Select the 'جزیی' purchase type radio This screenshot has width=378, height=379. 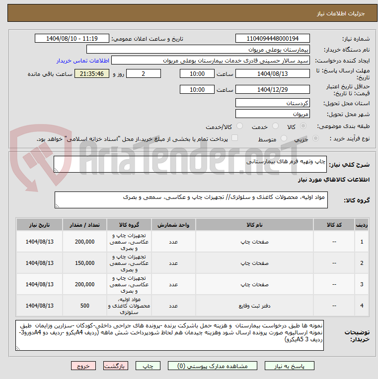(x=315, y=138)
